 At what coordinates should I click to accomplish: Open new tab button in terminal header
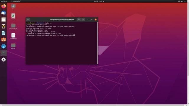[x=28, y=20]
